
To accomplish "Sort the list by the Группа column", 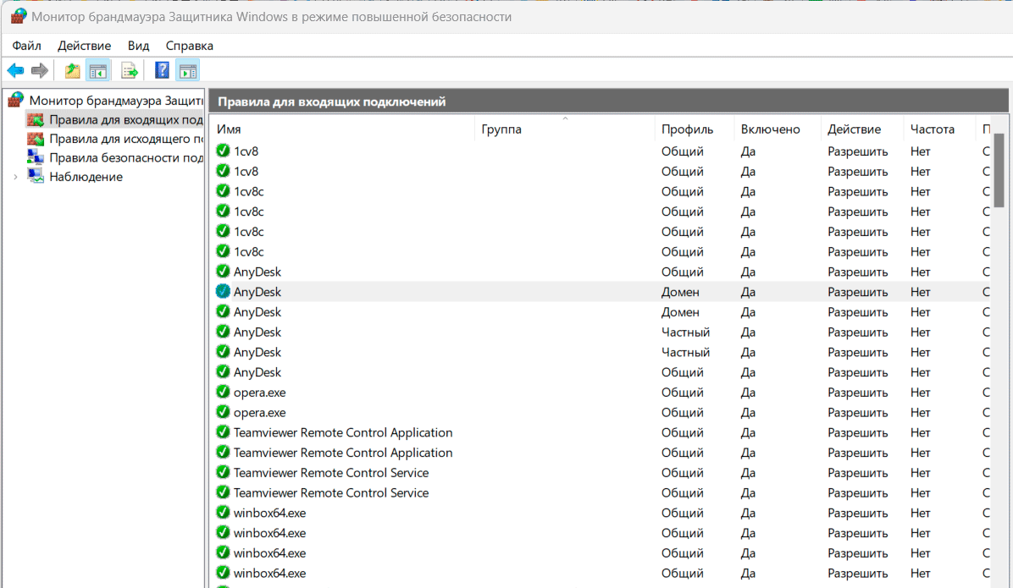I will 501,129.
